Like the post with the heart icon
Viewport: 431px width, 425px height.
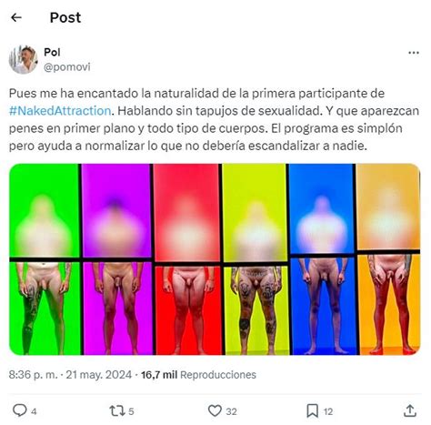[x=215, y=411]
